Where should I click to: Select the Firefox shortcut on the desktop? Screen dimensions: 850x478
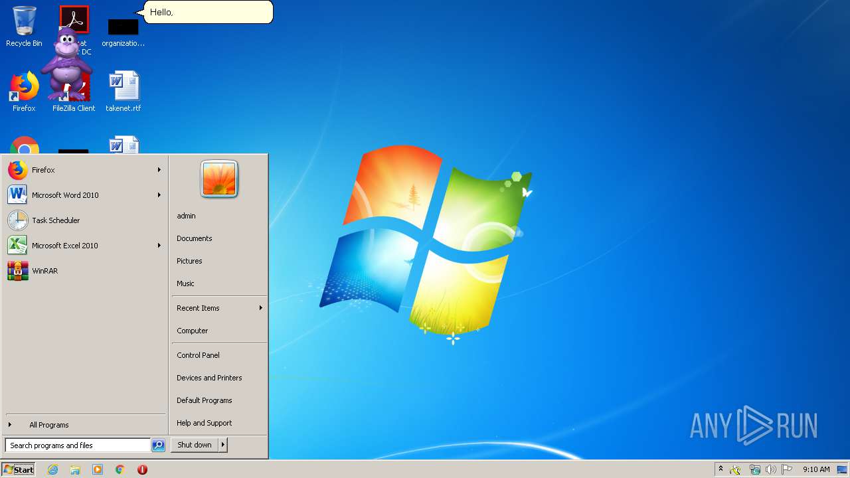[x=24, y=92]
